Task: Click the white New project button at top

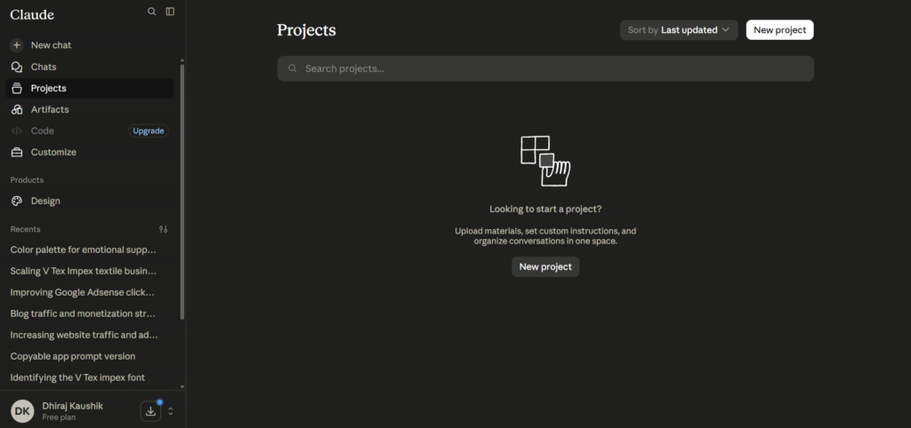Action: point(779,30)
